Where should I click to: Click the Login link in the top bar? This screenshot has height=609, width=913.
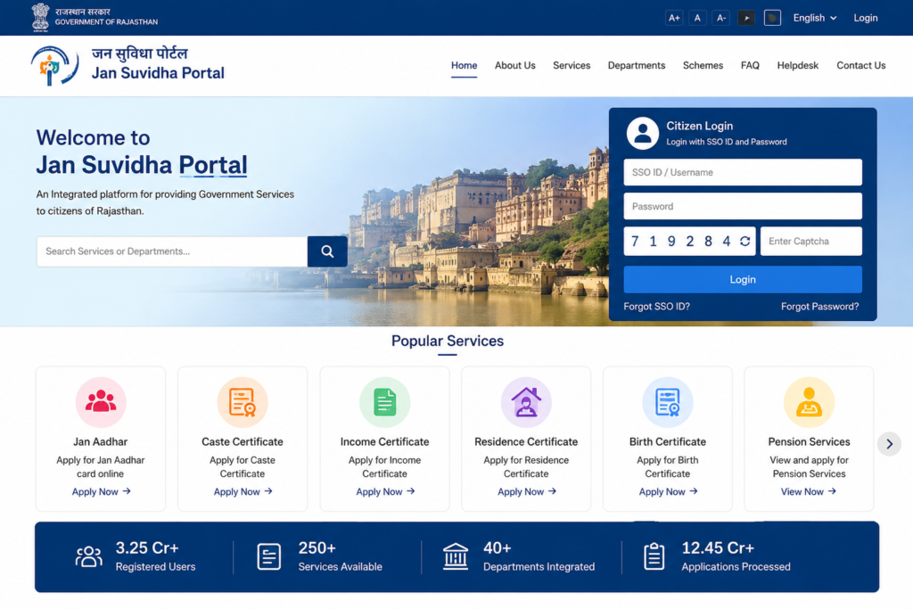(x=865, y=18)
